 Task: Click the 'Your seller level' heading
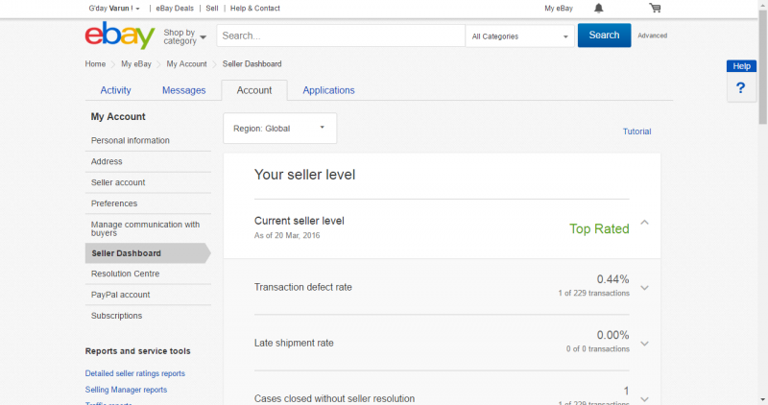(304, 175)
